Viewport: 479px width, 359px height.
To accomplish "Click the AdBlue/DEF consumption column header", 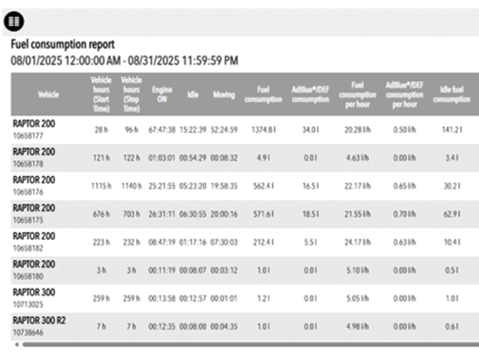I will 310,95.
